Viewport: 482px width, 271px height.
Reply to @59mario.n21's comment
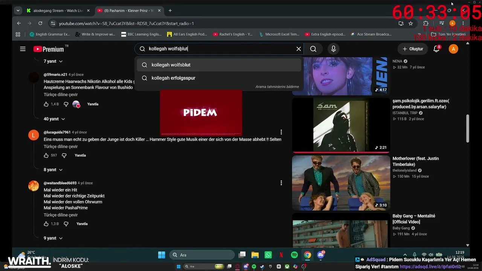(93, 104)
